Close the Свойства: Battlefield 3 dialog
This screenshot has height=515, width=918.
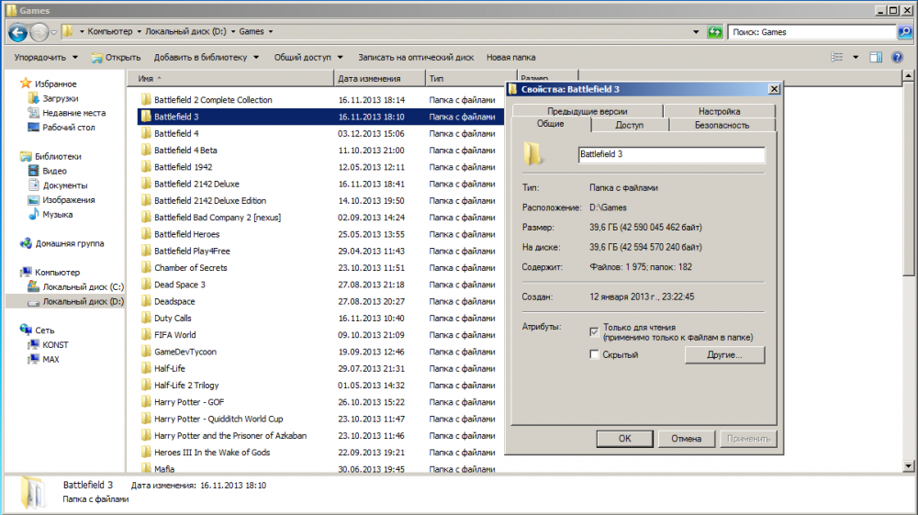point(774,89)
